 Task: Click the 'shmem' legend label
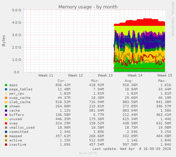[x=15, y=106]
